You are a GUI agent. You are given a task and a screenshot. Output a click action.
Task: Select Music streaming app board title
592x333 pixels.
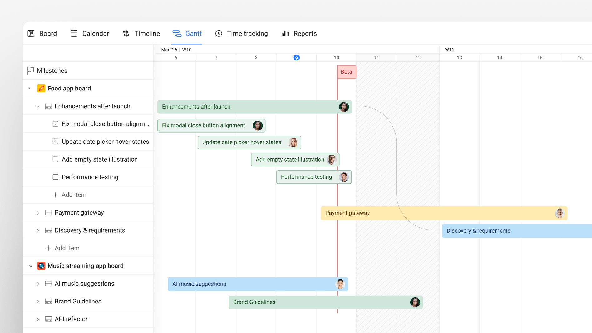click(86, 266)
